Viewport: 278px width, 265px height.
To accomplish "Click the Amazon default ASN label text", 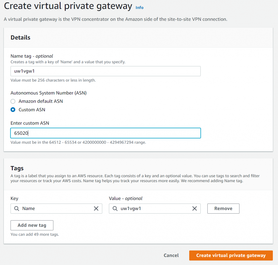I will coord(41,101).
